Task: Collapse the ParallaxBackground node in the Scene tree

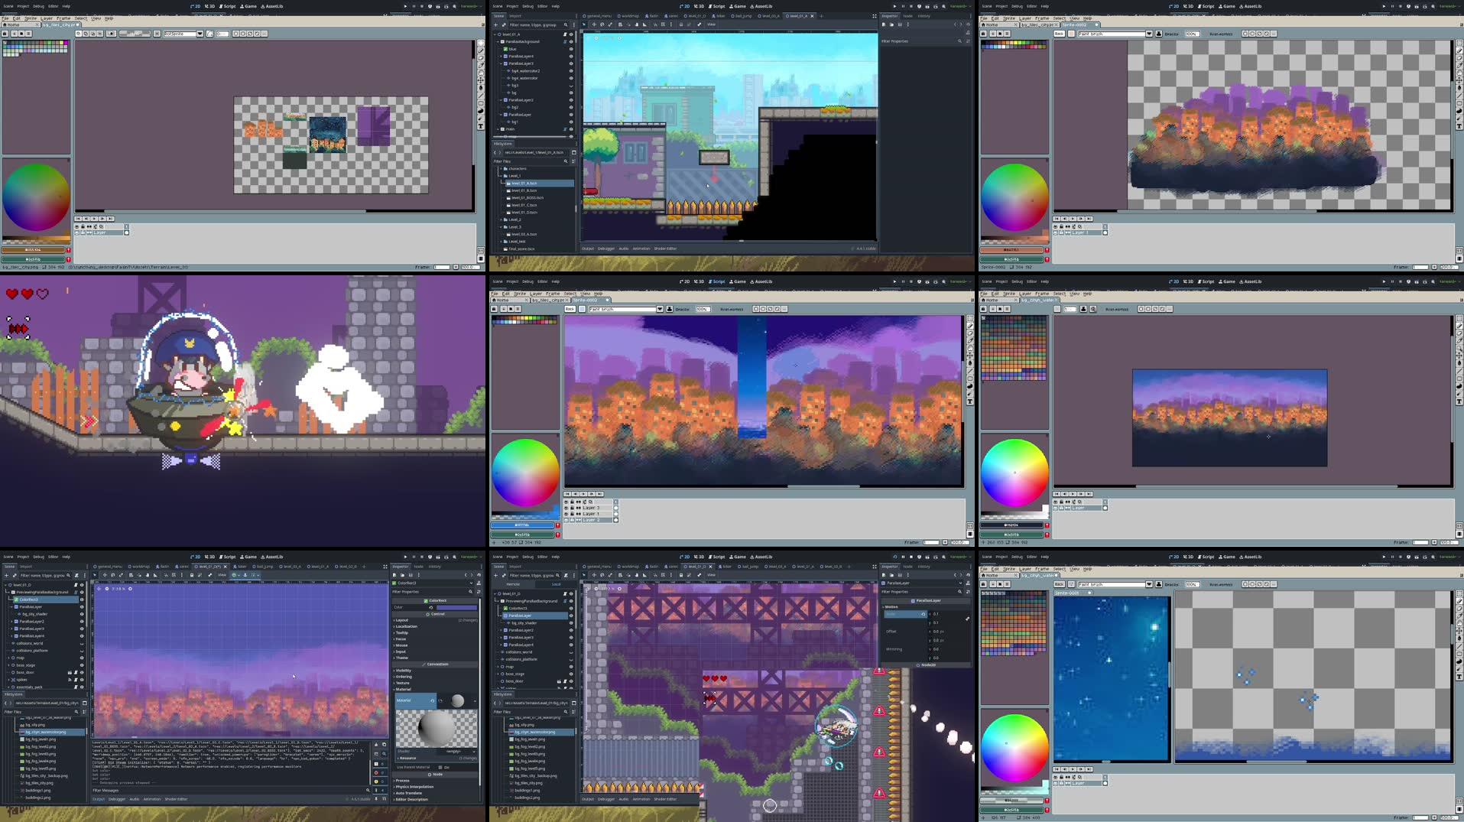Action: coord(498,41)
